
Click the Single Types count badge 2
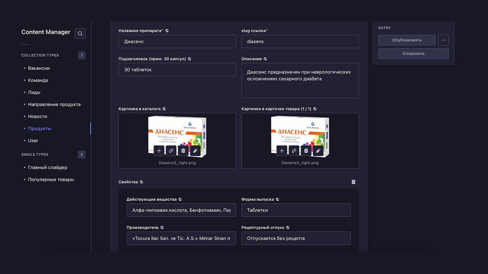pos(82,155)
